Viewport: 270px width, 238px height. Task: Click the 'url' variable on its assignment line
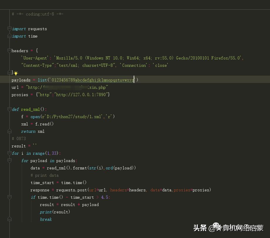point(15,87)
